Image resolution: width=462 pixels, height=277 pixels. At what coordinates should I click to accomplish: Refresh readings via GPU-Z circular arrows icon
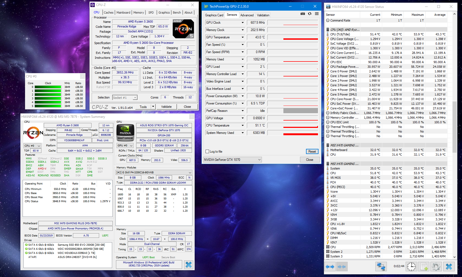[310, 14]
